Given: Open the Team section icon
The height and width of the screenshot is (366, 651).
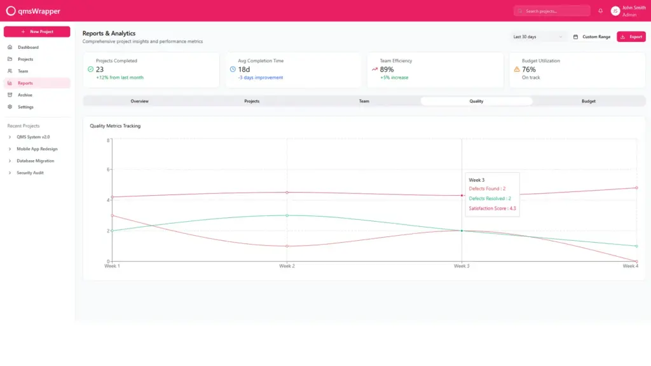Looking at the screenshot, I should [x=10, y=71].
